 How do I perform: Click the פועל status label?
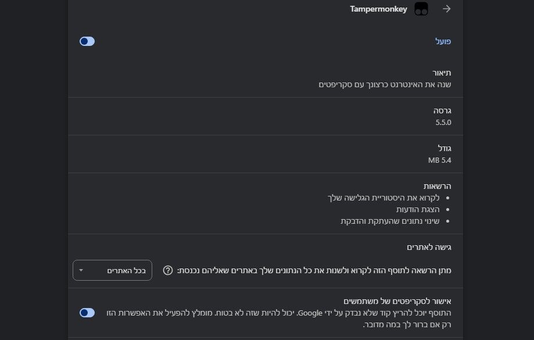pos(443,41)
